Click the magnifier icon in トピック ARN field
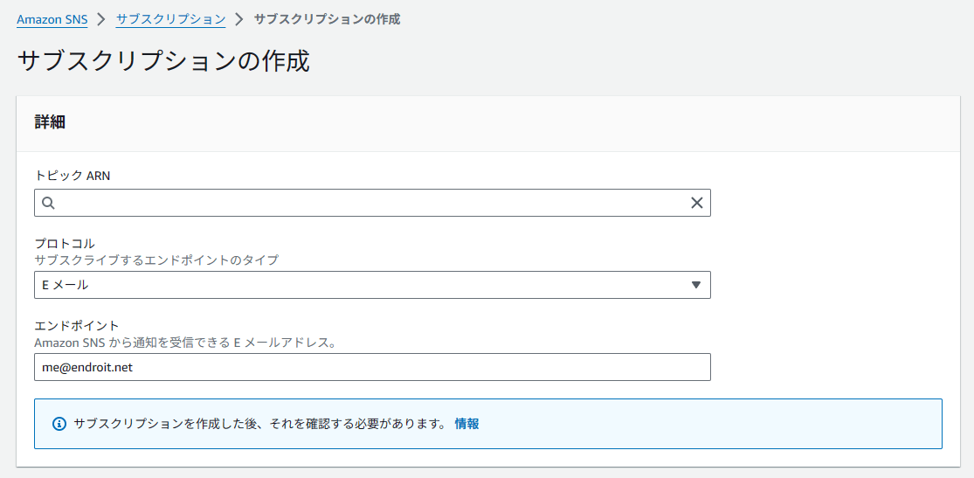Screen dimensions: 974x478 coord(48,203)
